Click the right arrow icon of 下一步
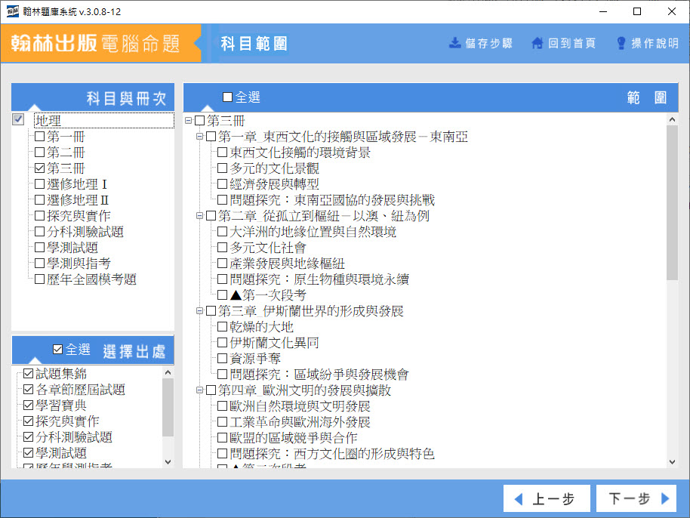 tap(665, 499)
